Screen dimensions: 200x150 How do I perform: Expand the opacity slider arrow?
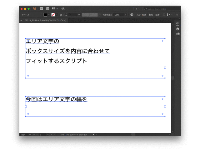(126, 15)
